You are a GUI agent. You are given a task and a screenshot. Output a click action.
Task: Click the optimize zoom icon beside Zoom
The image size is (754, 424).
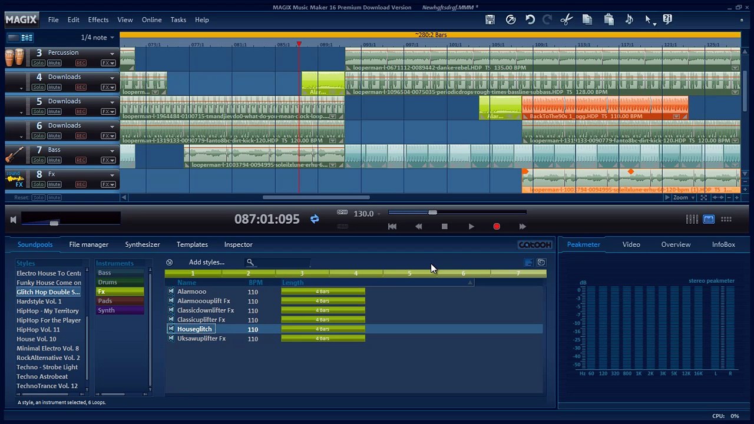coord(703,198)
